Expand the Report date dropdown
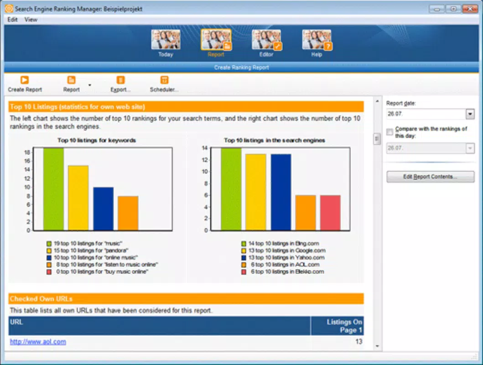483x365 pixels. 470,114
